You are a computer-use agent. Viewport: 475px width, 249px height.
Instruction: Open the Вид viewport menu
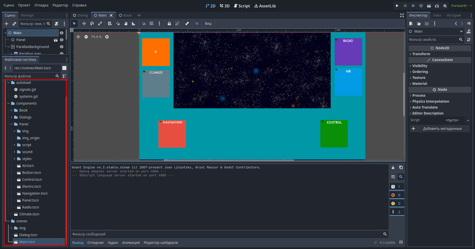208,24
